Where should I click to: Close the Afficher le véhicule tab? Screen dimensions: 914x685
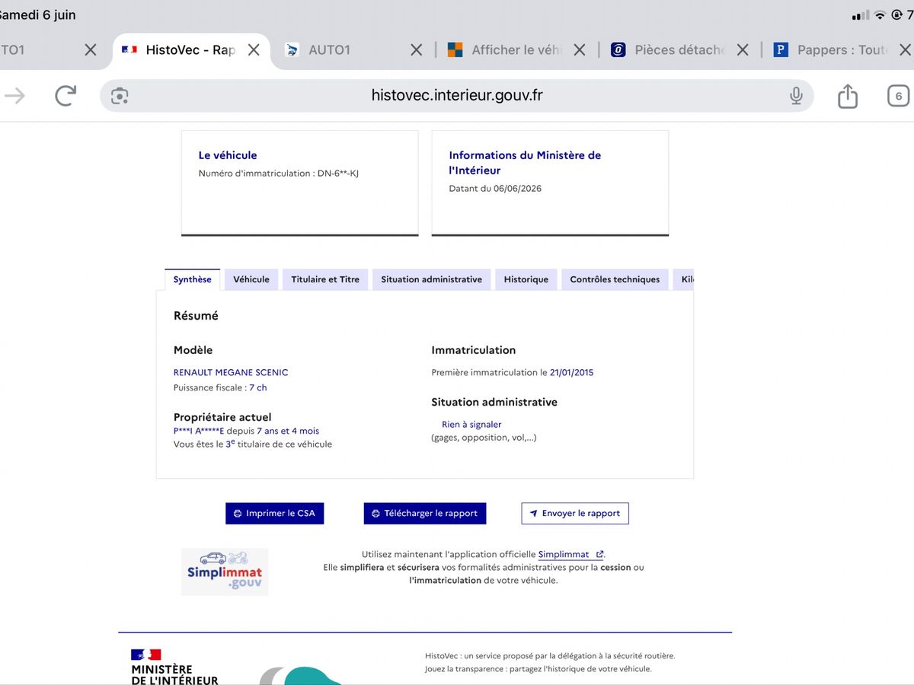[x=580, y=49]
